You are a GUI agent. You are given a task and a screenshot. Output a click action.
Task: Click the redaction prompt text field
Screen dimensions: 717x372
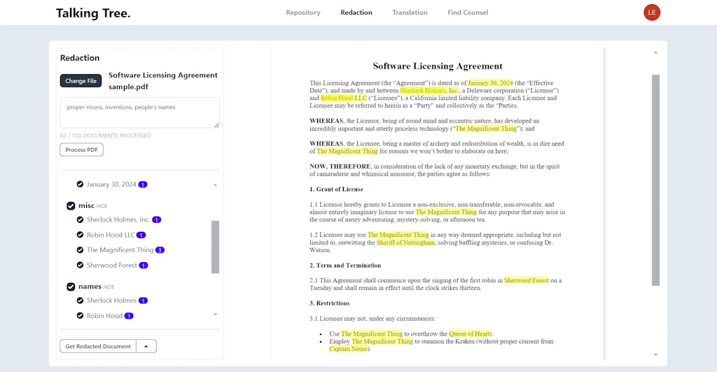coord(140,113)
